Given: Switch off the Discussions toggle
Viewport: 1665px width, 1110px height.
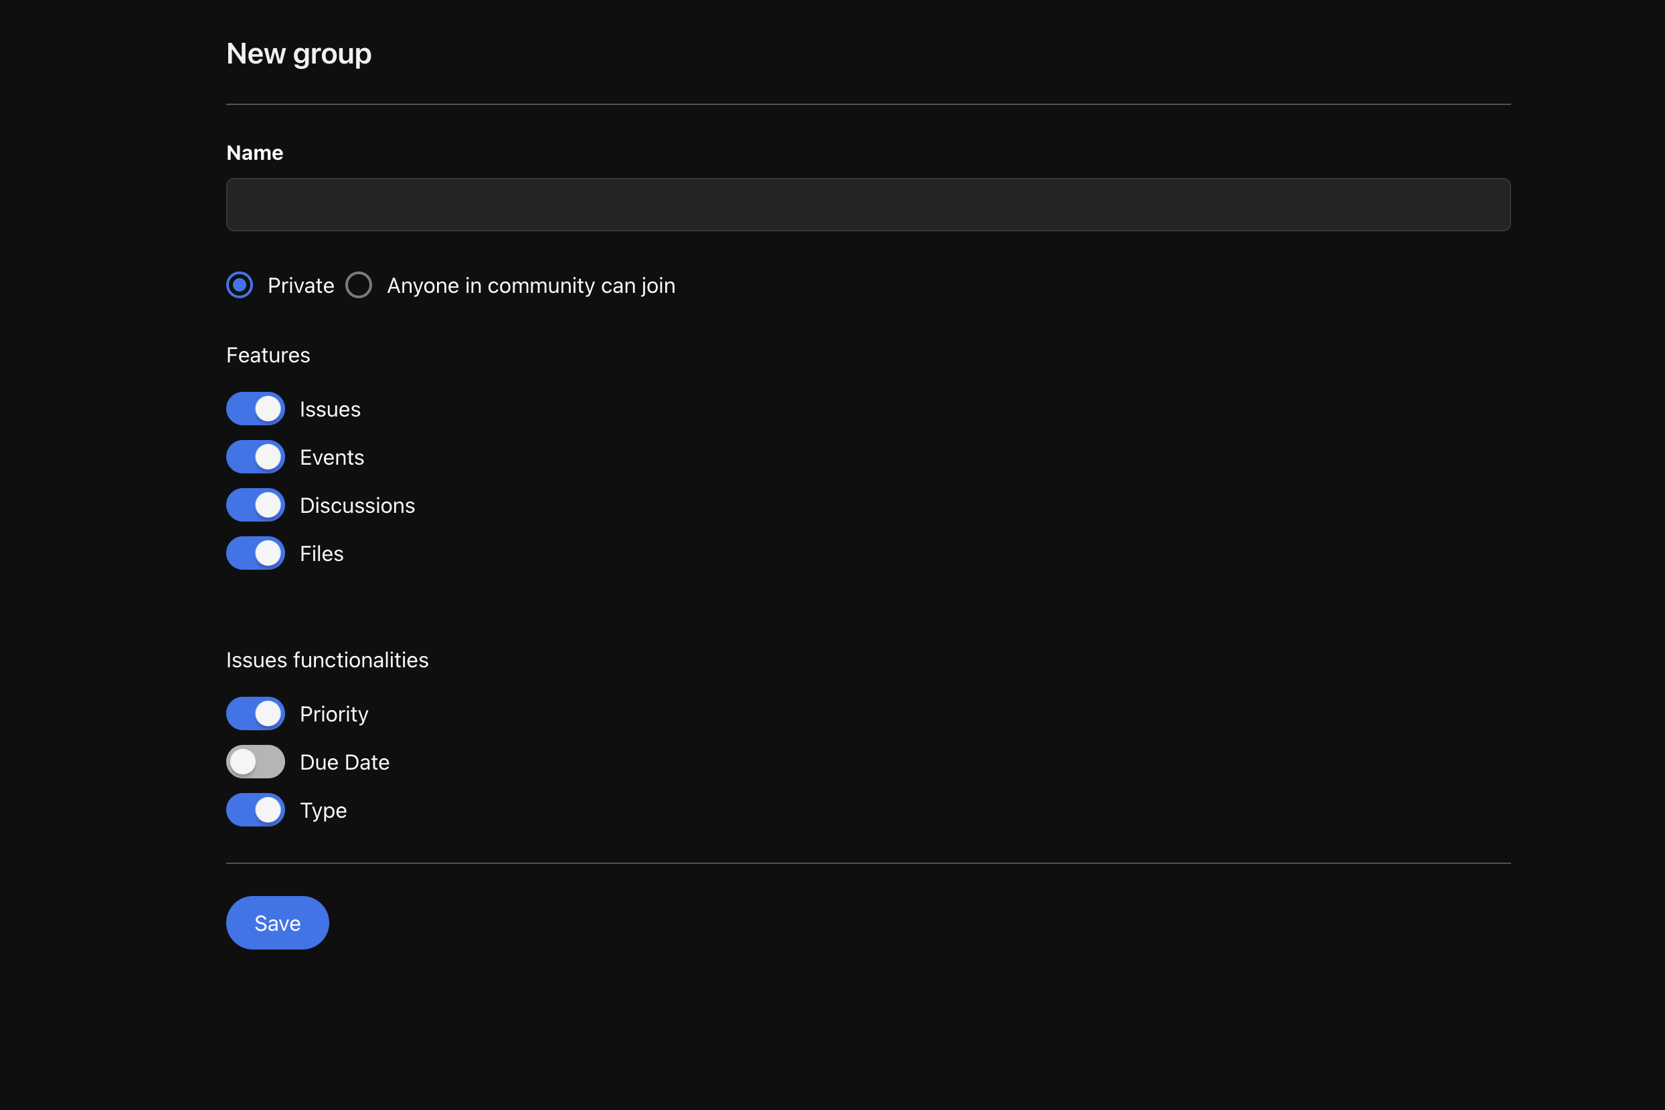Looking at the screenshot, I should [255, 506].
